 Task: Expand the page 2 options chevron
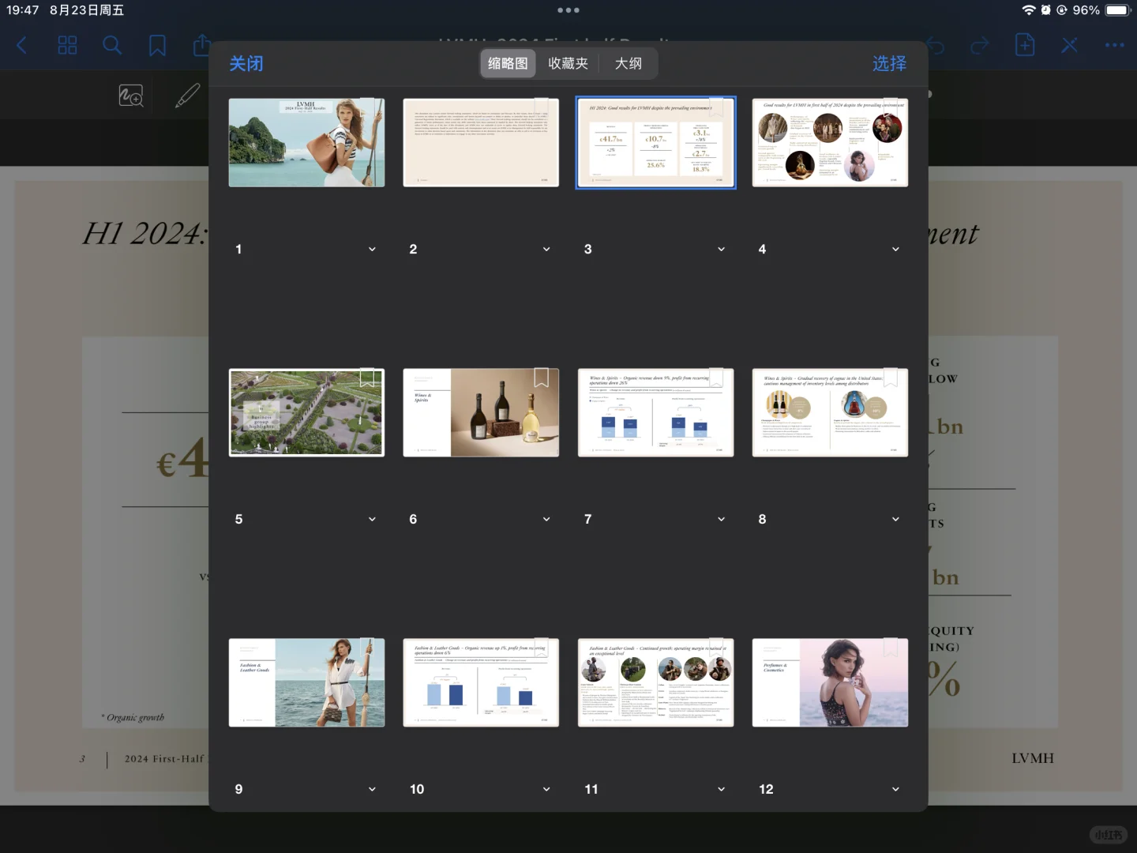point(546,250)
